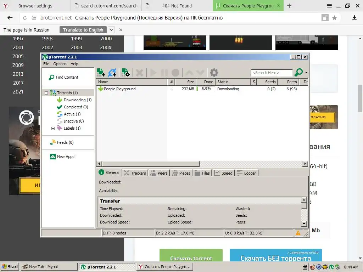Click Скачать torrent green button
The height and width of the screenshot is (272, 363).
(191, 256)
